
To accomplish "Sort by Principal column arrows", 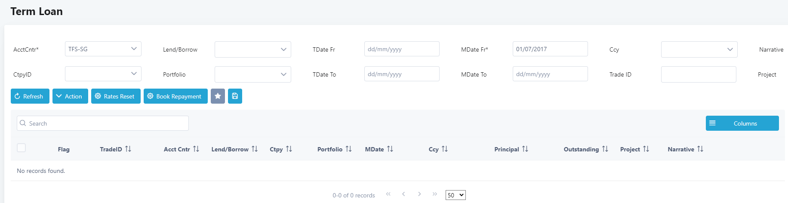I will pos(525,149).
